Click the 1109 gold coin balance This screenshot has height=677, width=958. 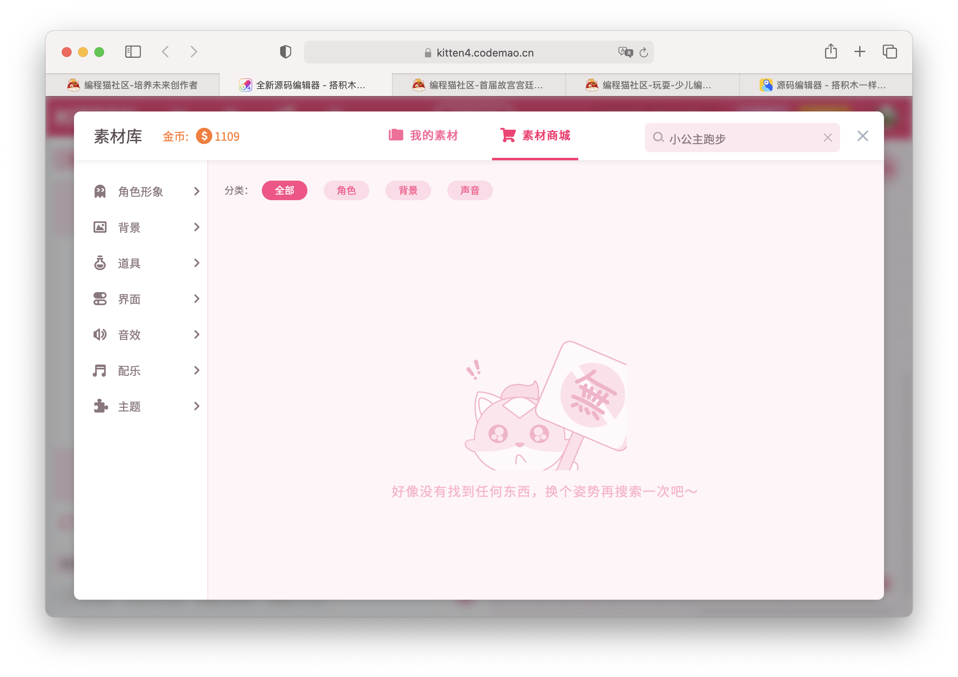pyautogui.click(x=227, y=136)
